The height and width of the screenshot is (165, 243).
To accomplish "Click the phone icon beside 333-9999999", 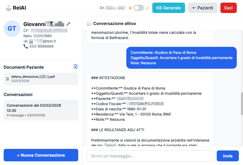I will coord(25,46).
